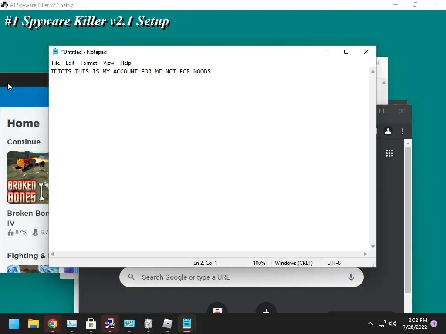Open the Broken Bones game thumbnail
Image resolution: width=446 pixels, height=334 pixels.
coord(27,177)
